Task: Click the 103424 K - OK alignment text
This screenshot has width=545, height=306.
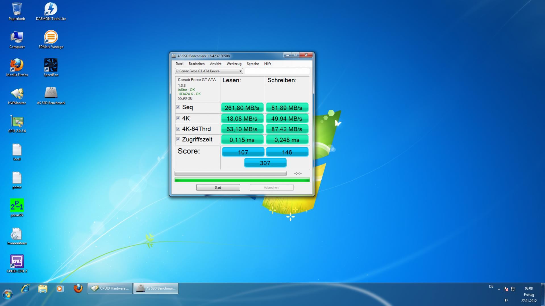Action: click(x=189, y=94)
